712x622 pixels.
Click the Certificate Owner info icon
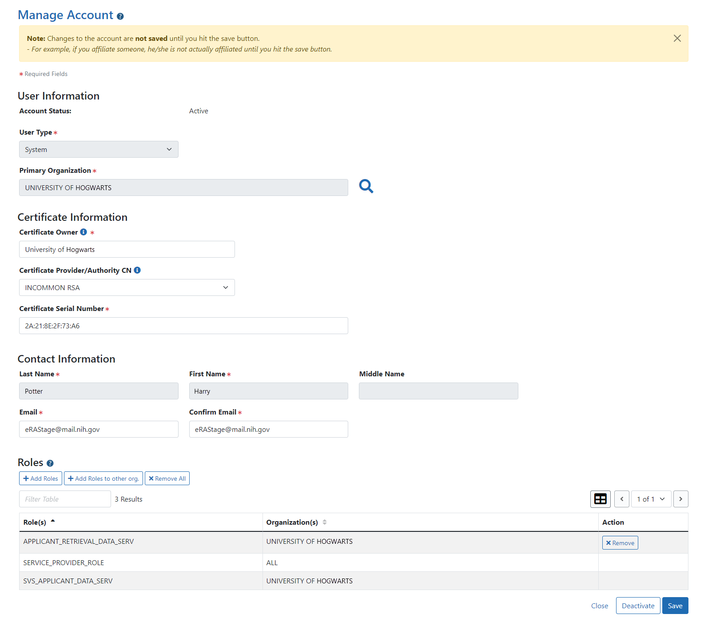(84, 232)
